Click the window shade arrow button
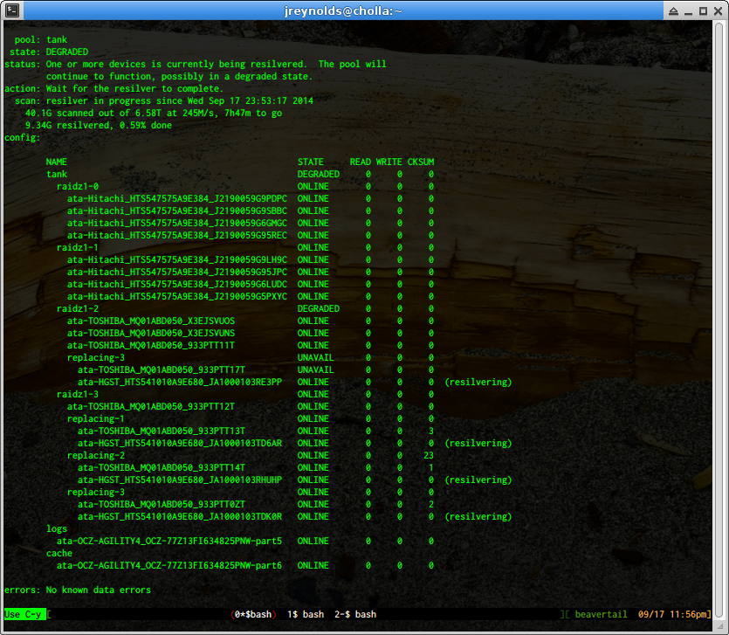Viewport: 729px width, 635px height. (672, 10)
